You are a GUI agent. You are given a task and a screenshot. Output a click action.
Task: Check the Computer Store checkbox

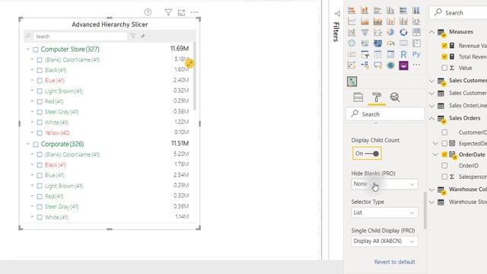[x=36, y=49]
